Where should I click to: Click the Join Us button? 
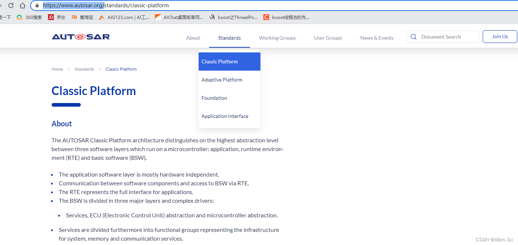[500, 36]
